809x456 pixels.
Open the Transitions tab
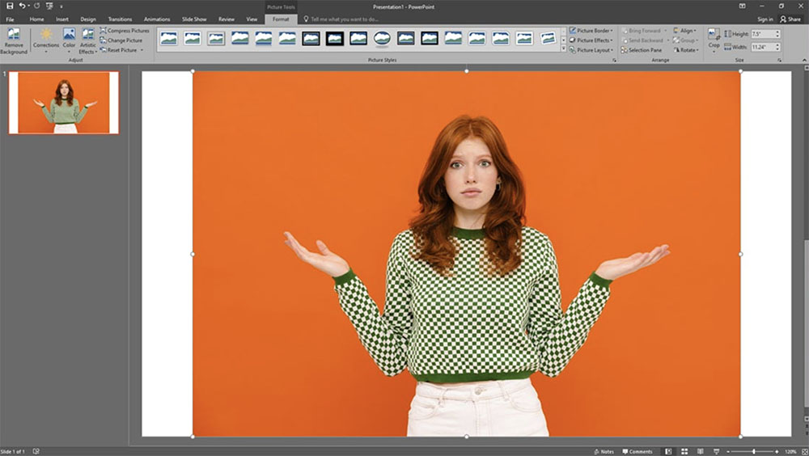point(120,19)
